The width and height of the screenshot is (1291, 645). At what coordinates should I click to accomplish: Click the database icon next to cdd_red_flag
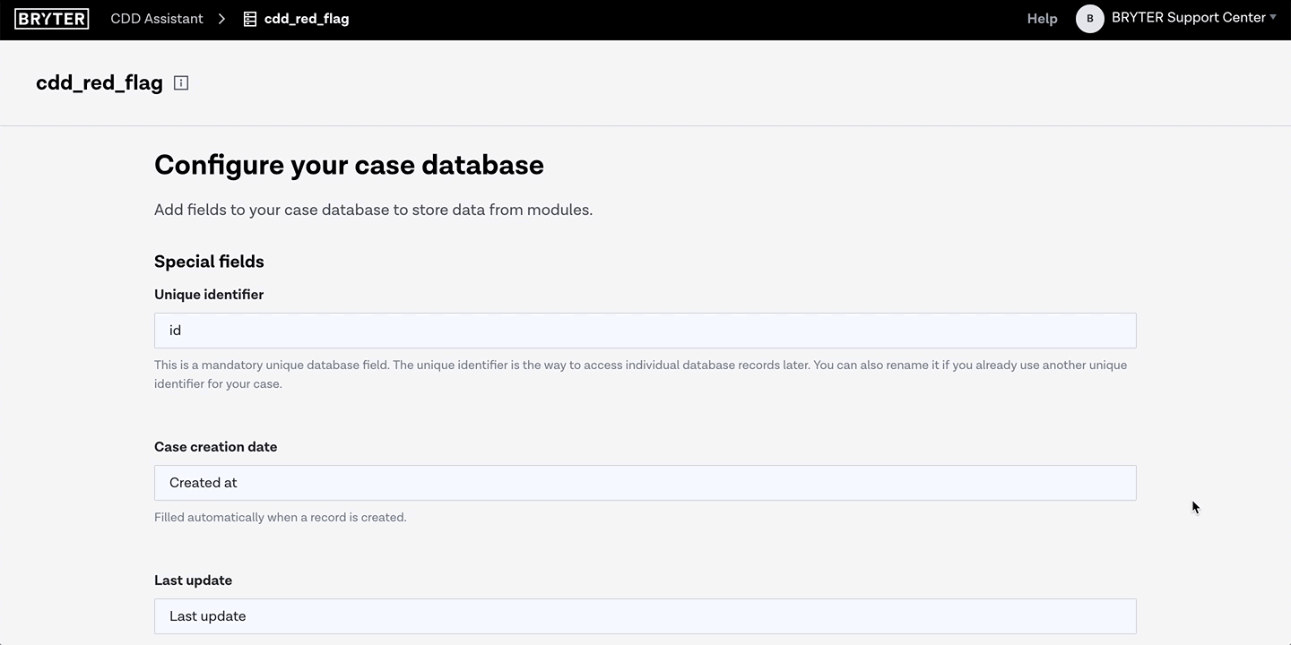pos(250,19)
